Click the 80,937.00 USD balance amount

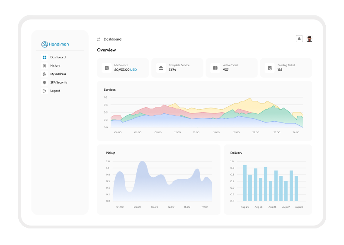[x=125, y=70]
